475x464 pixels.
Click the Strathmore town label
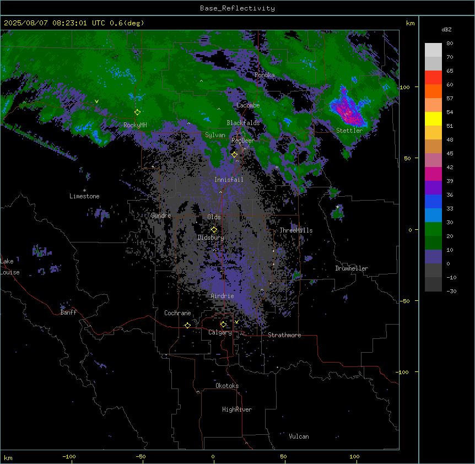point(284,335)
